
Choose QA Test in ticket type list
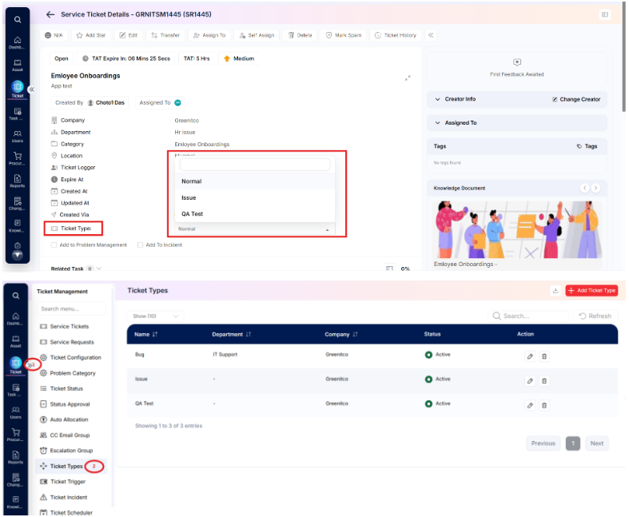tap(255, 214)
